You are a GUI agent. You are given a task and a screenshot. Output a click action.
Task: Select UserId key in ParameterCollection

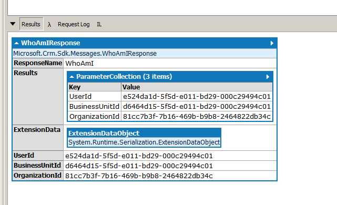click(x=80, y=97)
